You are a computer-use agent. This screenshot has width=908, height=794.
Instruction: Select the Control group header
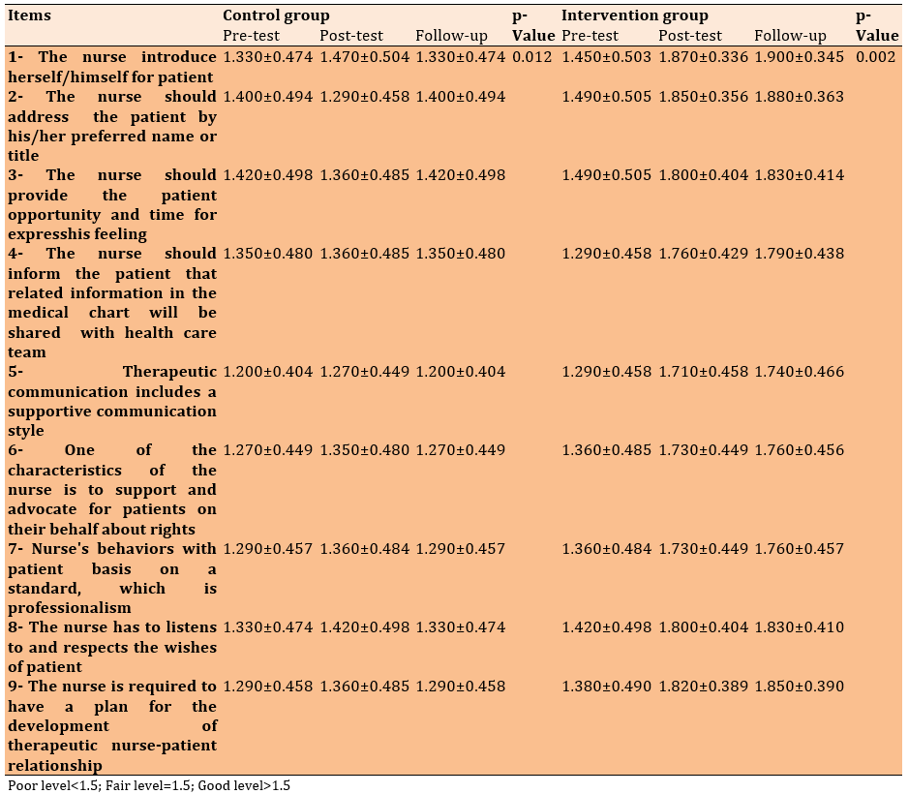pyautogui.click(x=276, y=15)
